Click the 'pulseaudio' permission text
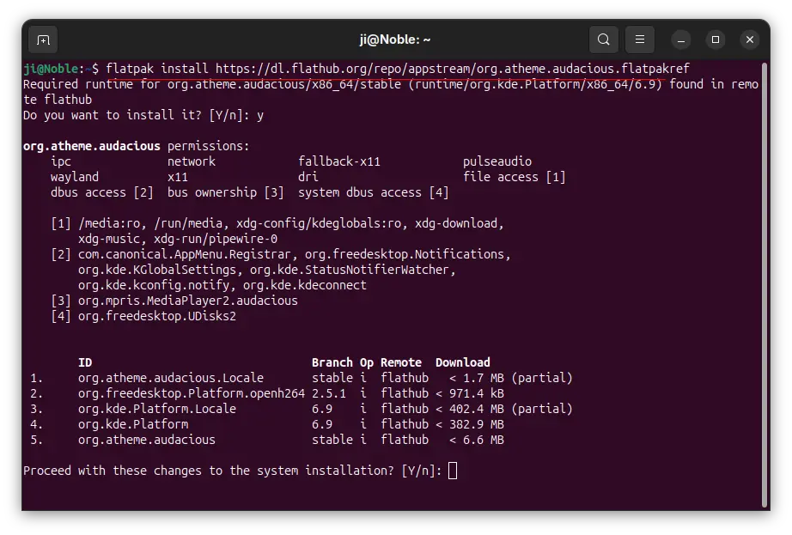This screenshot has width=792, height=535. [497, 162]
